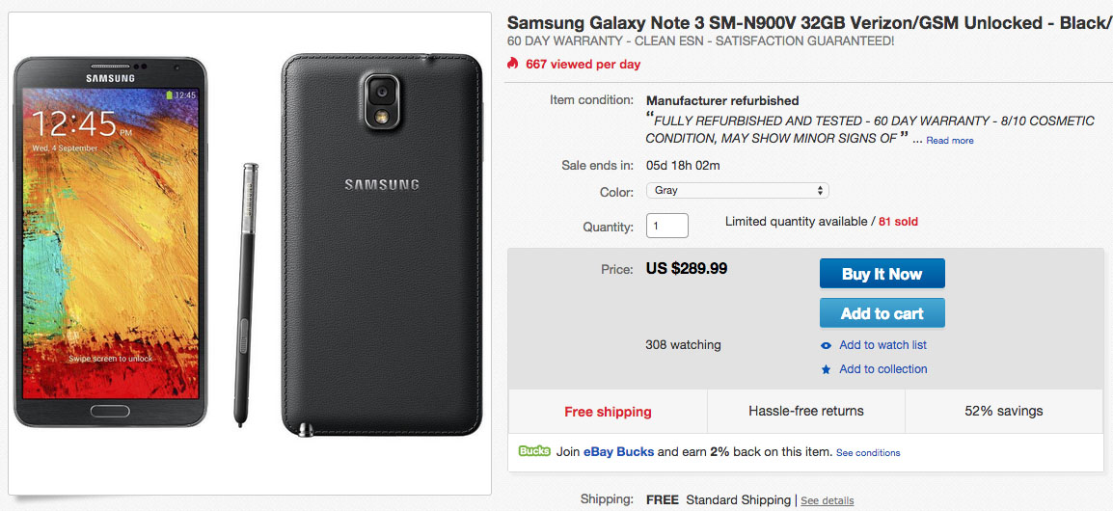The image size is (1113, 511).
Task: Click the eBay Bucks text link
Action: coord(618,452)
